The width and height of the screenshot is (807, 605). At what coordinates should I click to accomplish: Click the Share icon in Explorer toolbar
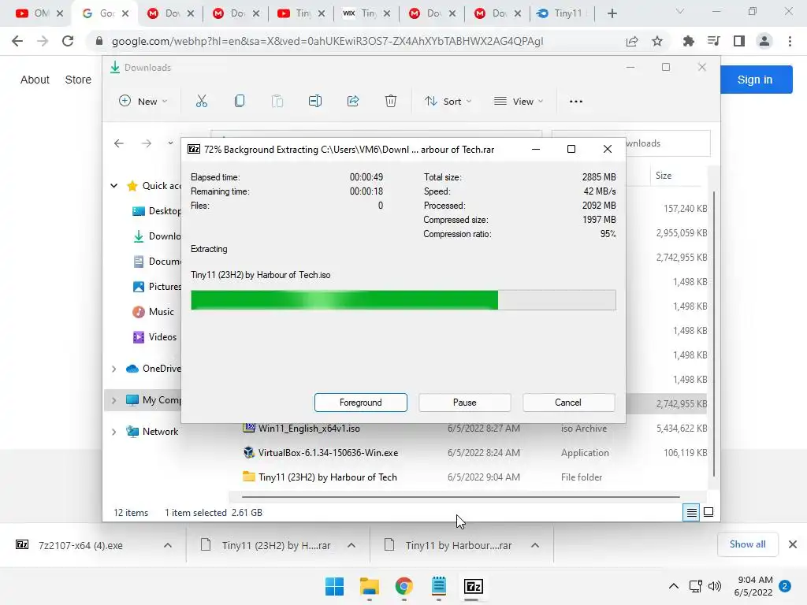pyautogui.click(x=353, y=102)
